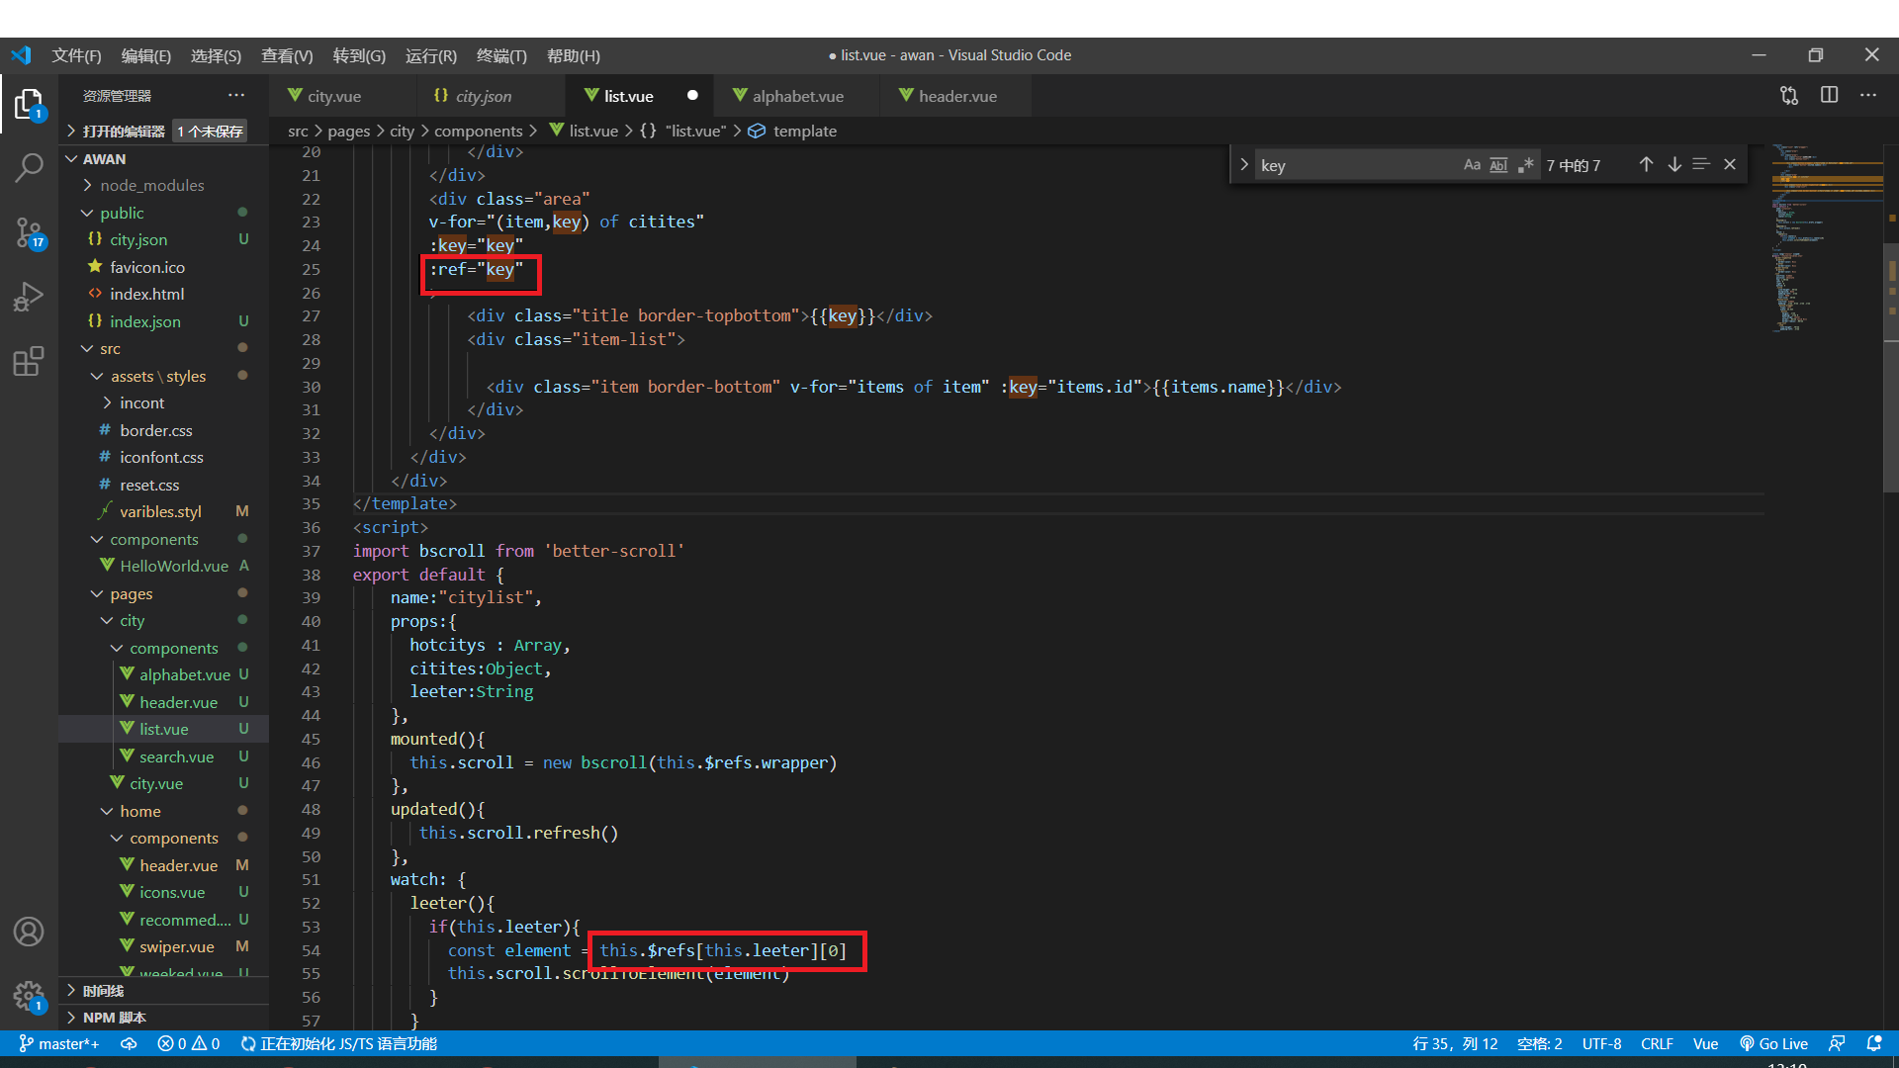Go to next match in find widget
The image size is (1899, 1068).
[x=1673, y=165]
